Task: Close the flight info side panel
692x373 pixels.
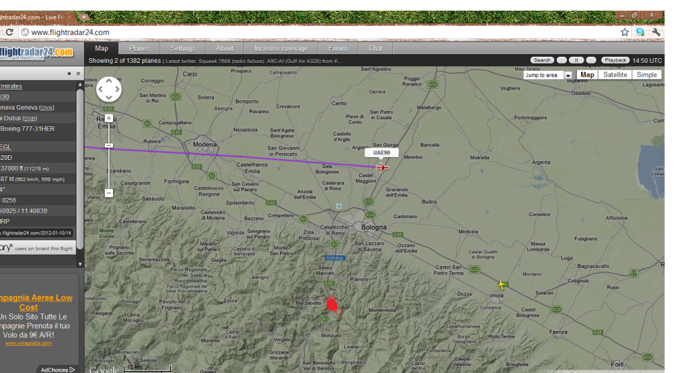Action: tap(78, 73)
